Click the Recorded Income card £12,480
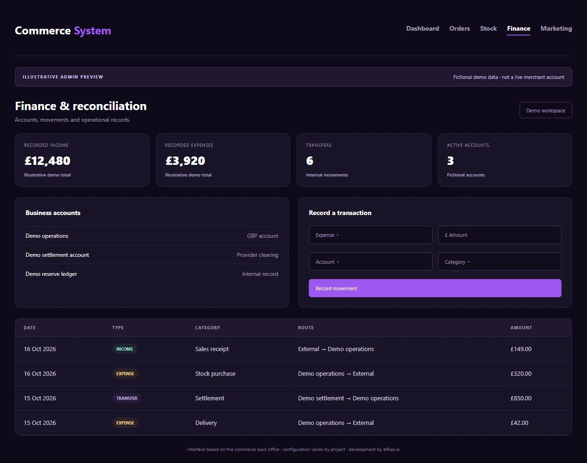 82,160
